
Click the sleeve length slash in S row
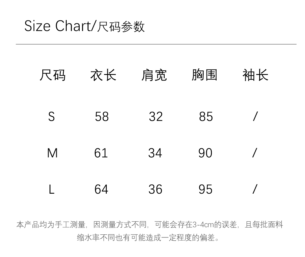[255, 116]
